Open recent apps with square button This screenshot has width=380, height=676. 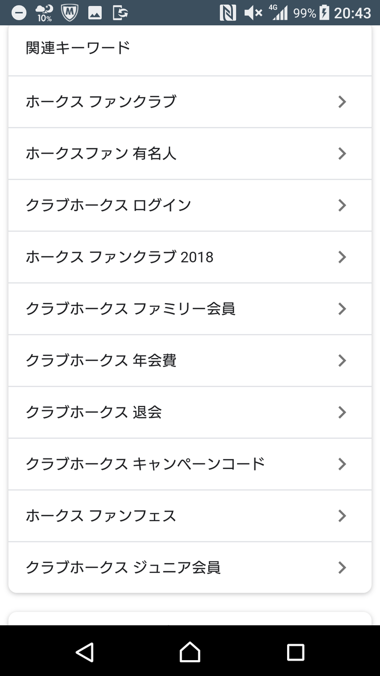coord(295,652)
